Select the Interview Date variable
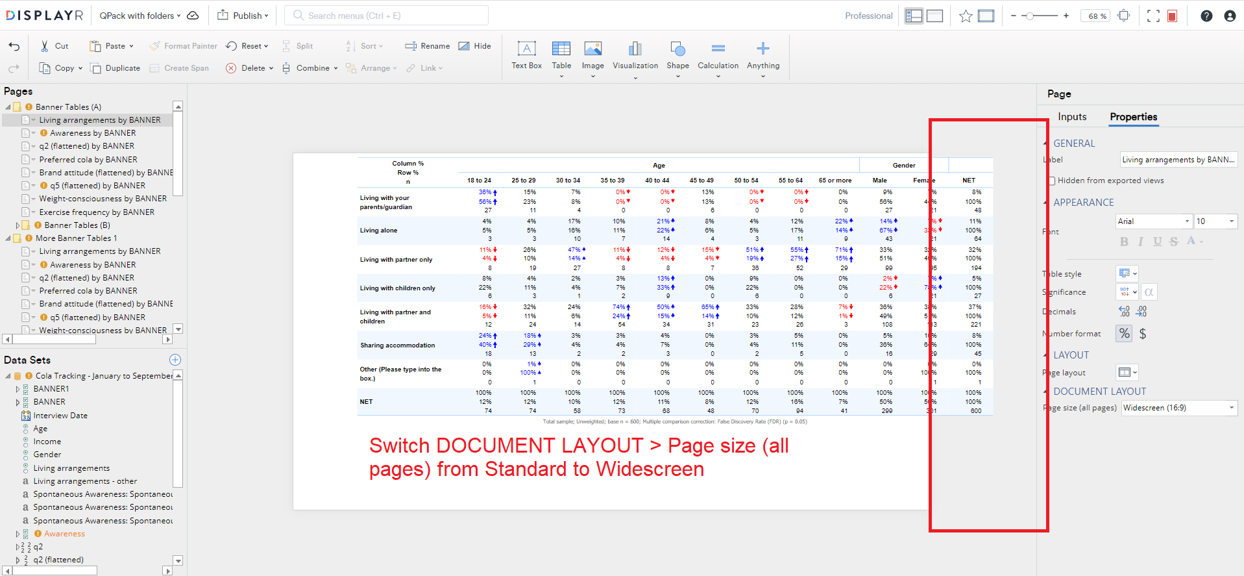Image resolution: width=1244 pixels, height=576 pixels. pos(60,416)
